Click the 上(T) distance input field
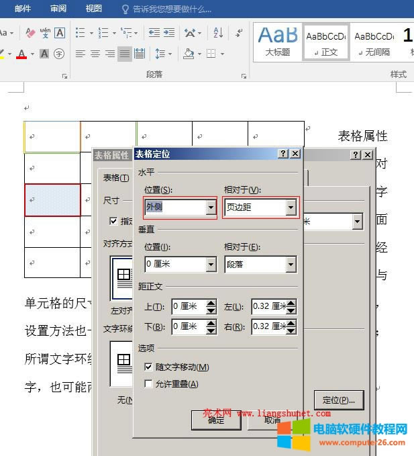 pyautogui.click(x=188, y=307)
